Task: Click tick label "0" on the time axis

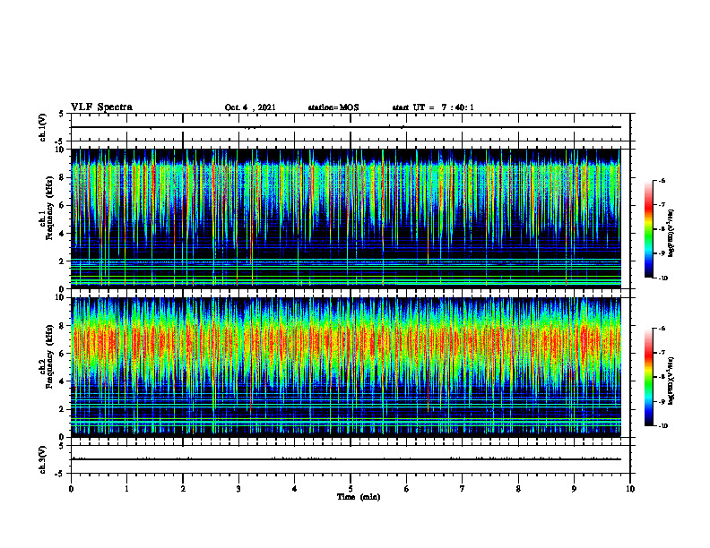Action: point(71,489)
